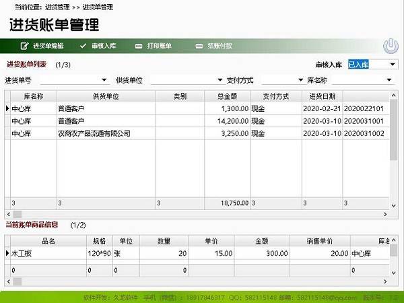The height and width of the screenshot is (303, 404).
Task: Click the 供货单位 column header
Action: pyautogui.click(x=106, y=96)
